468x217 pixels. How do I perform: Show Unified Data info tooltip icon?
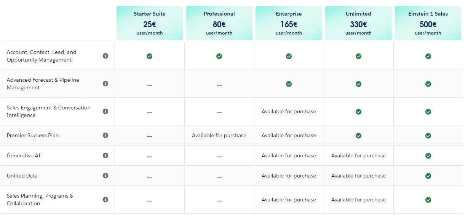[x=105, y=176]
